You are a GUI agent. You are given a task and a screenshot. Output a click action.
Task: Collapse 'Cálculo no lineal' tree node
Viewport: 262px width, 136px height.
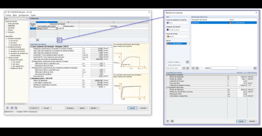click(7, 58)
